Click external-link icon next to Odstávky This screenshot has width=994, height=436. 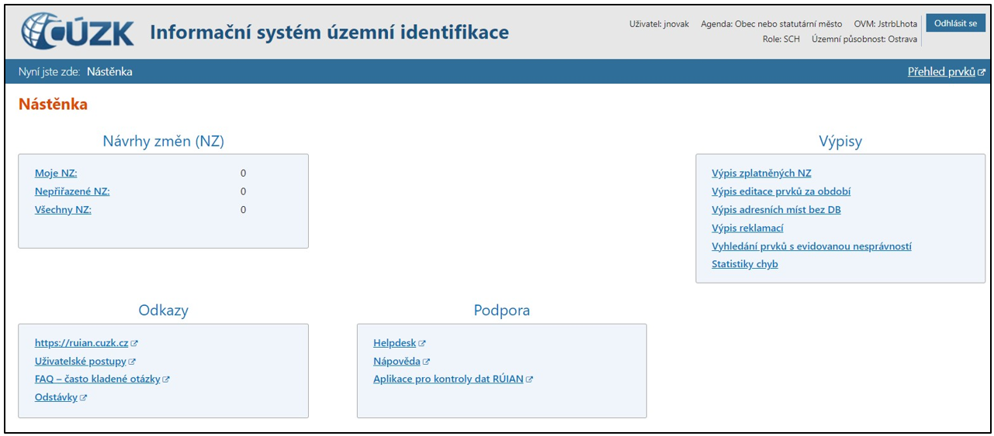point(84,398)
